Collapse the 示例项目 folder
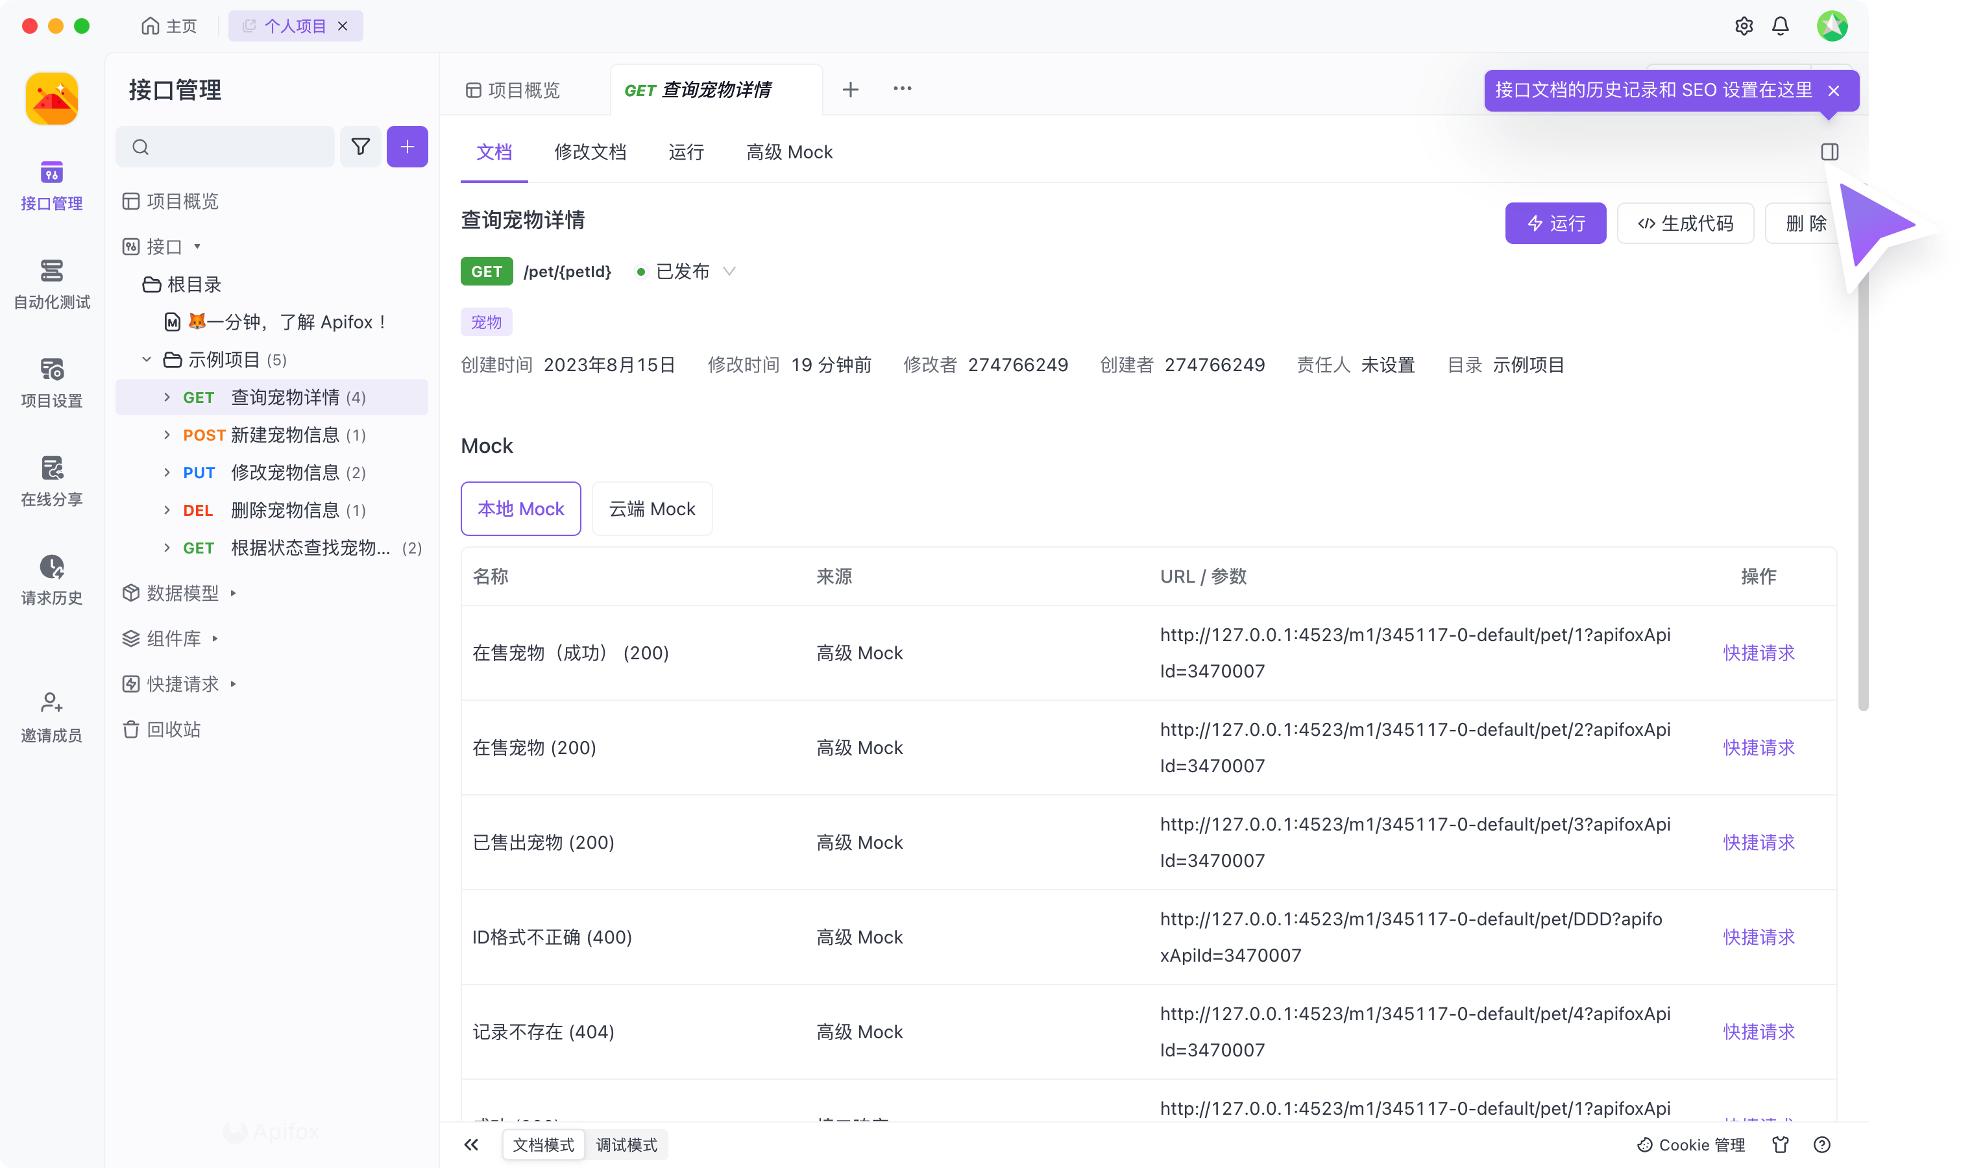This screenshot has height=1168, width=1972. [147, 359]
